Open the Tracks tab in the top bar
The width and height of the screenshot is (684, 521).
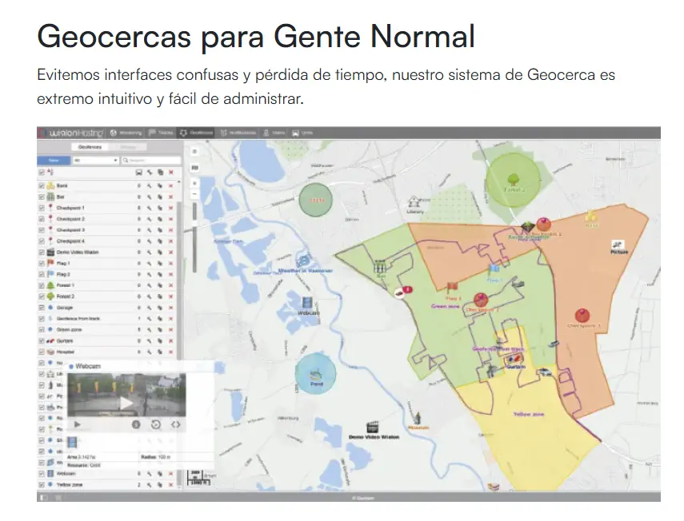coord(161,133)
